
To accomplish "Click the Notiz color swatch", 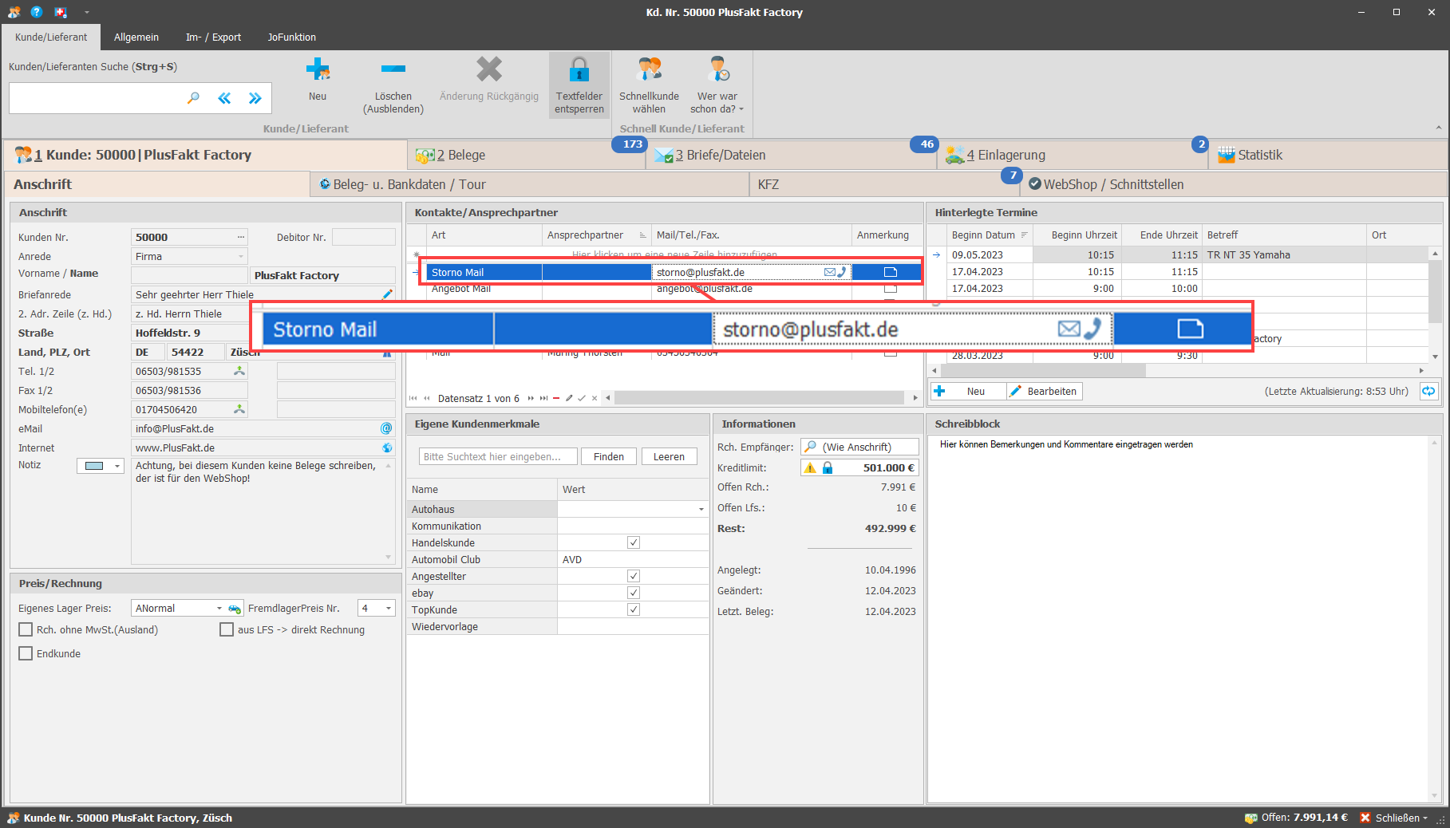I will 94,466.
